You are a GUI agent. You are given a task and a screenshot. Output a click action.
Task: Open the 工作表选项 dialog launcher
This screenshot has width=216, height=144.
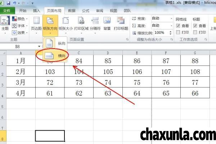click(206, 39)
